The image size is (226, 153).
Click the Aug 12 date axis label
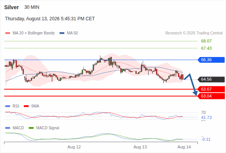(x=74, y=147)
